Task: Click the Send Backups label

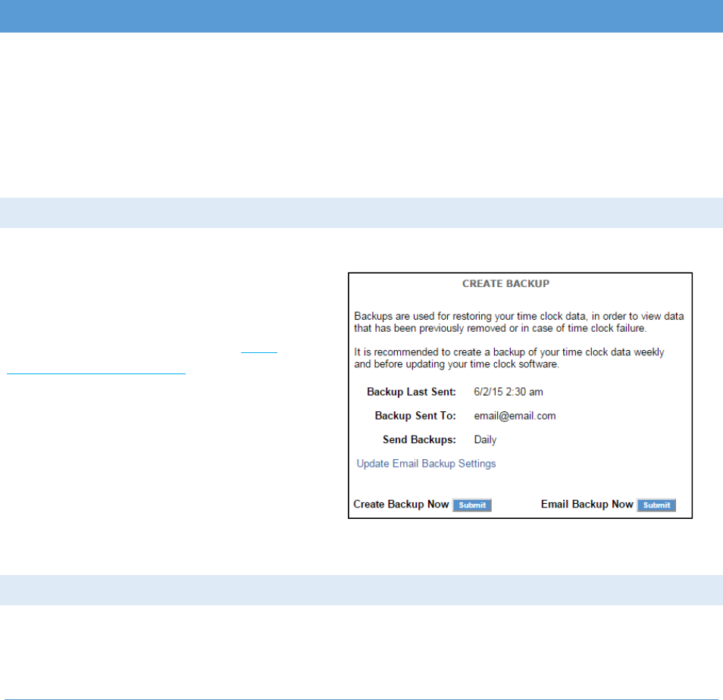Action: click(x=419, y=439)
